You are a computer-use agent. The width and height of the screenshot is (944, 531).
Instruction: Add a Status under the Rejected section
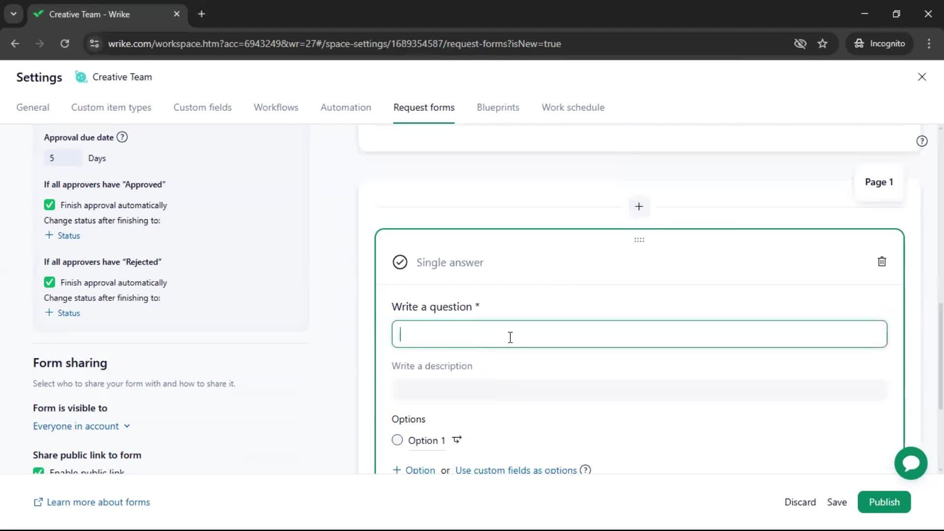point(62,313)
